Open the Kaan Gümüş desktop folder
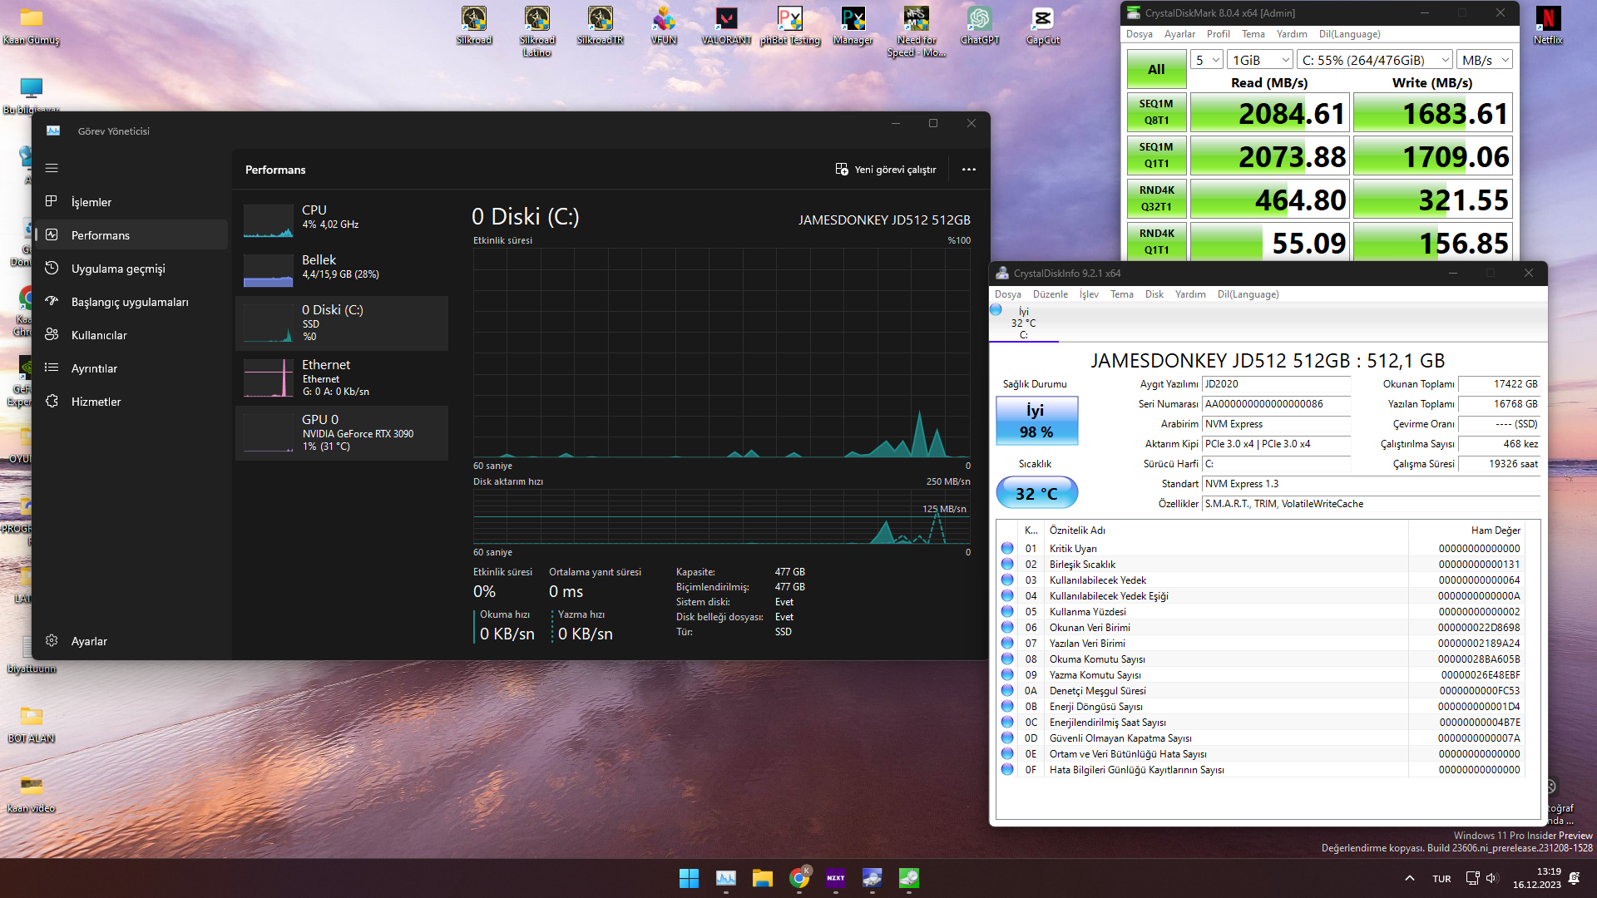The width and height of the screenshot is (1597, 898). point(32,26)
